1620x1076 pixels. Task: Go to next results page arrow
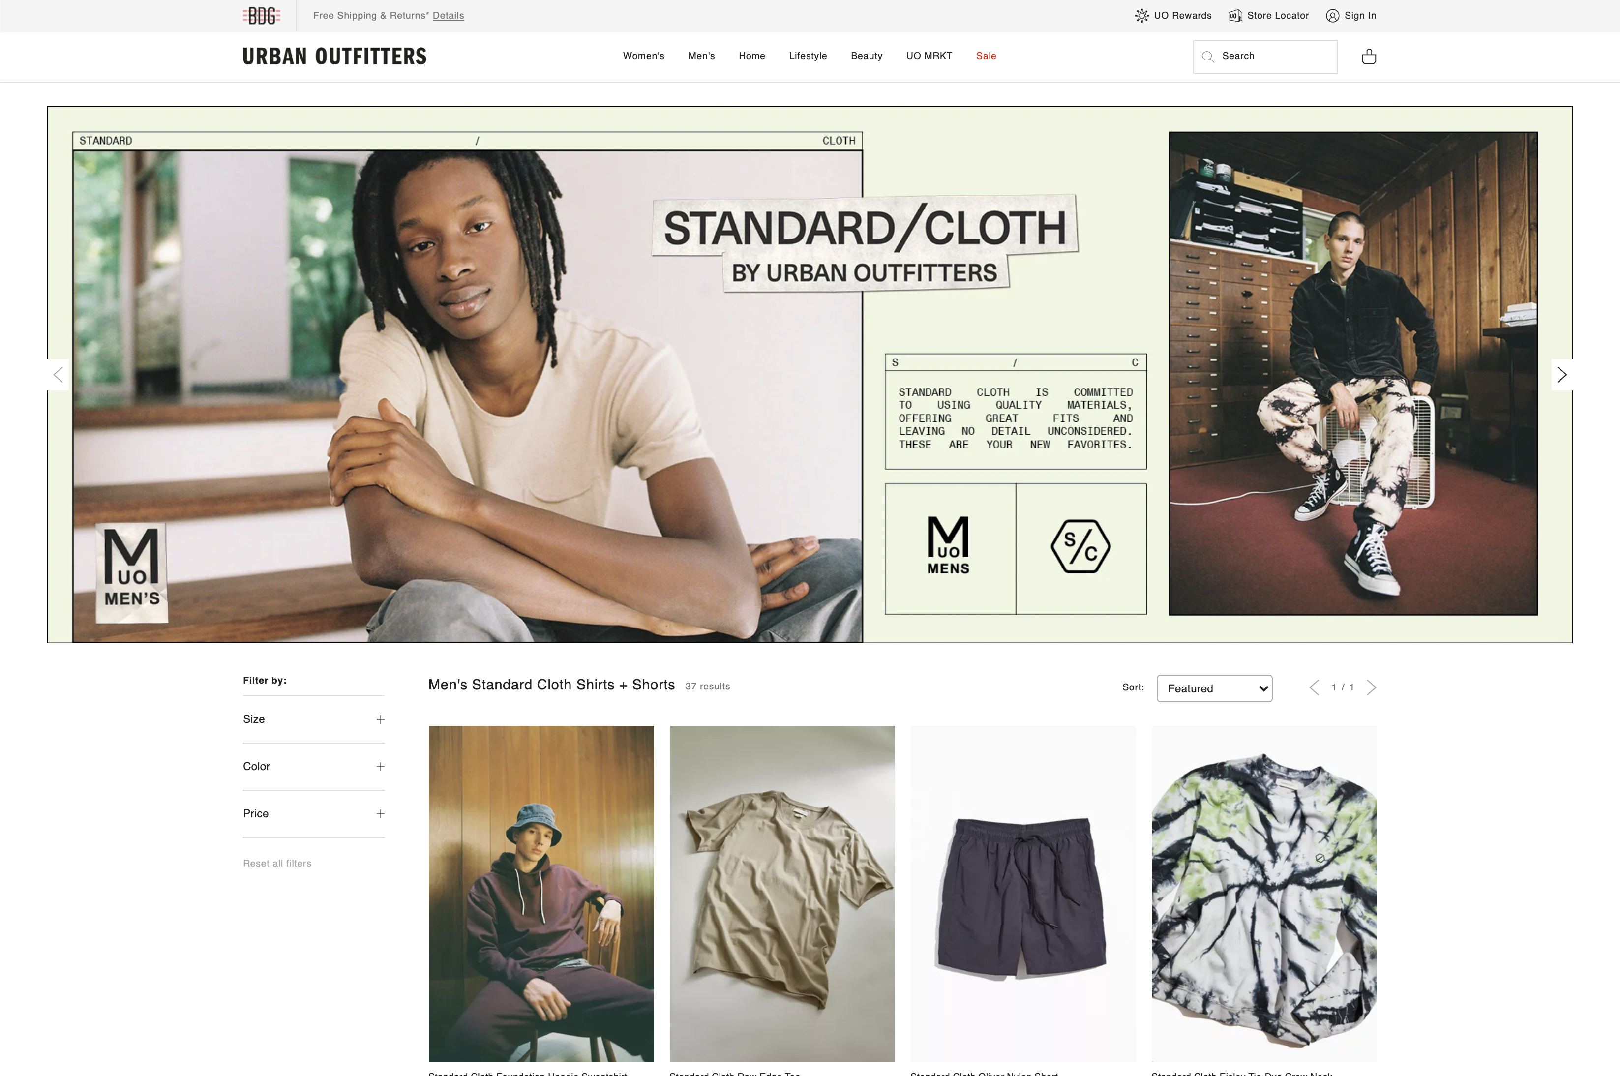coord(1371,687)
